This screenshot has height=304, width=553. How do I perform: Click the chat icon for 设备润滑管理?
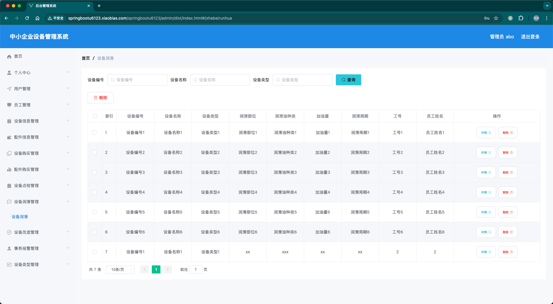click(9, 202)
